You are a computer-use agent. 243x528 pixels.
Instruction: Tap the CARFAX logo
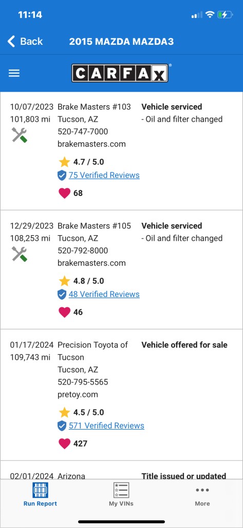click(120, 73)
